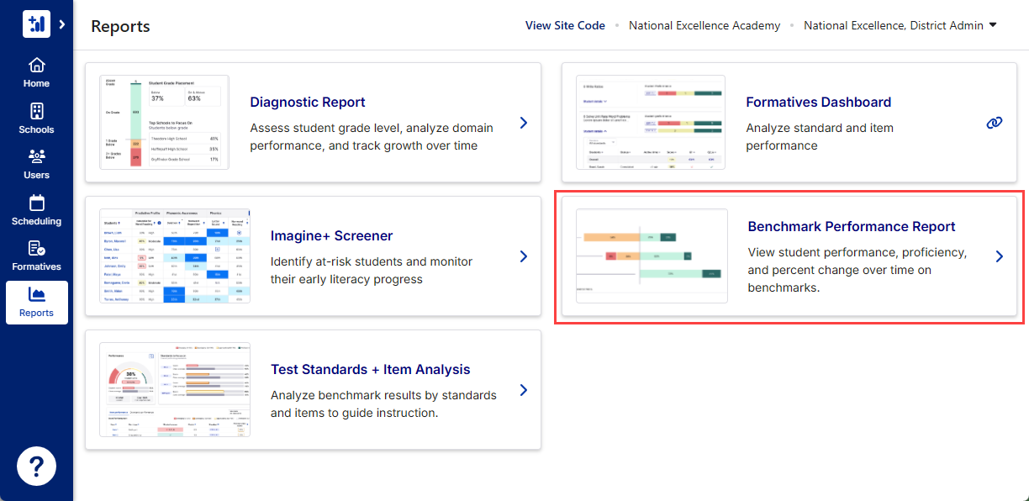Click the dropdown caret next to District Admin
The width and height of the screenshot is (1029, 501).
point(993,25)
